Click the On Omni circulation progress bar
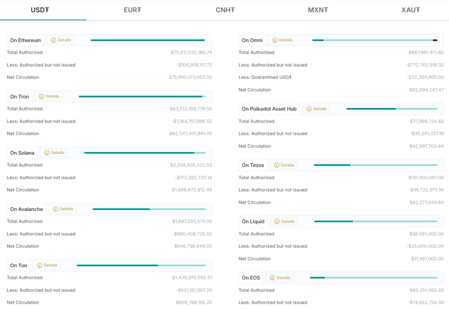The height and width of the screenshot is (309, 449). (374, 40)
